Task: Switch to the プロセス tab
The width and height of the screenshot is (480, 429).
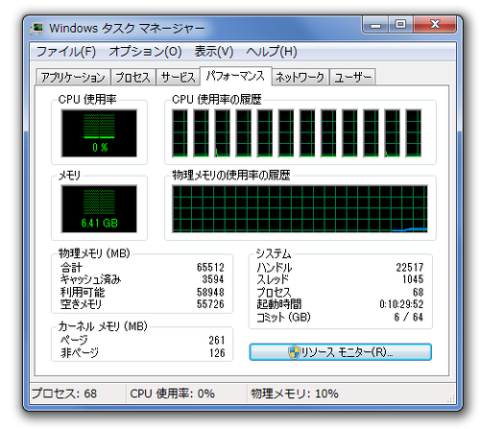Action: (133, 77)
